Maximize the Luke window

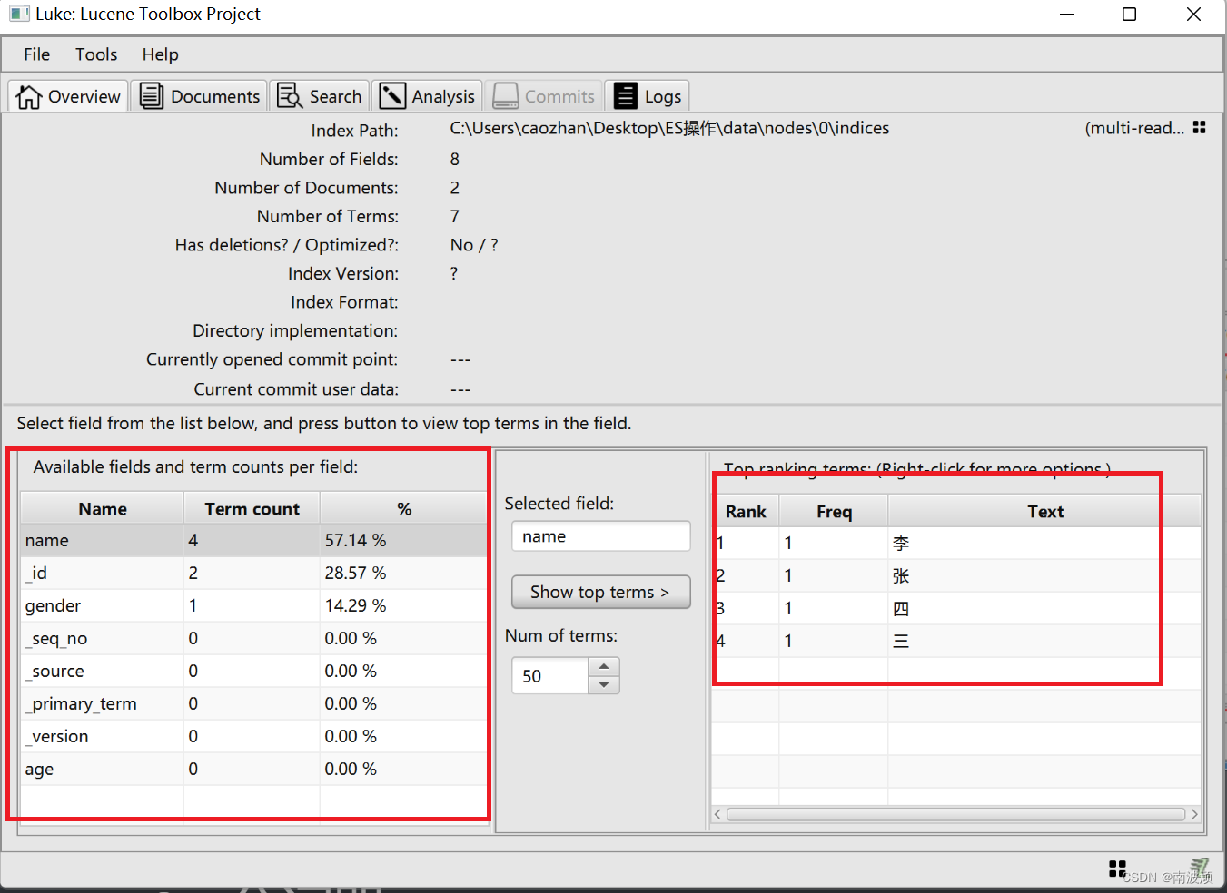click(1129, 14)
